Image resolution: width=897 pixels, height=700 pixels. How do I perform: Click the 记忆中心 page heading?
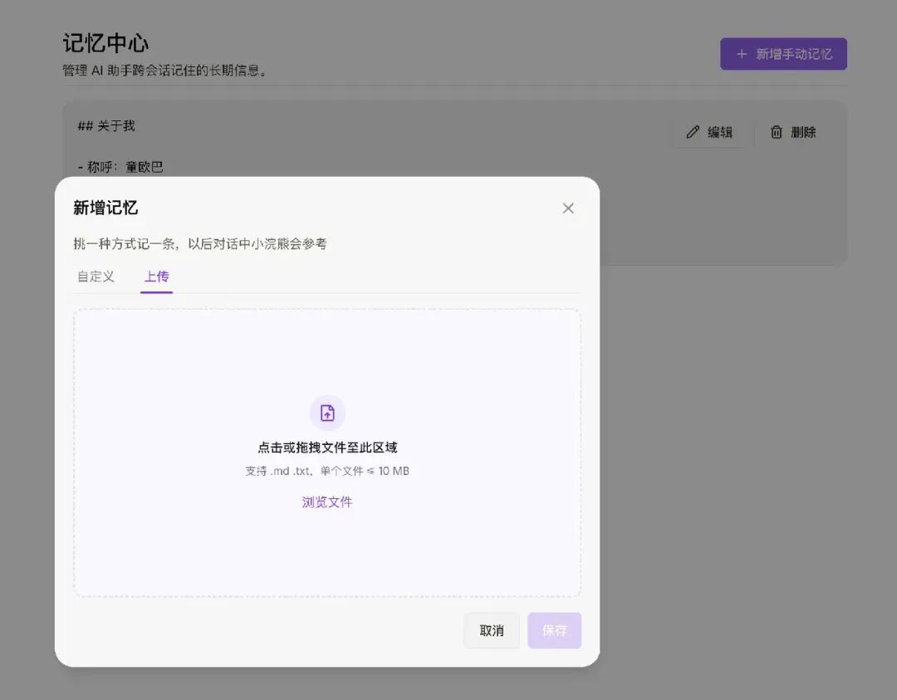pyautogui.click(x=105, y=43)
